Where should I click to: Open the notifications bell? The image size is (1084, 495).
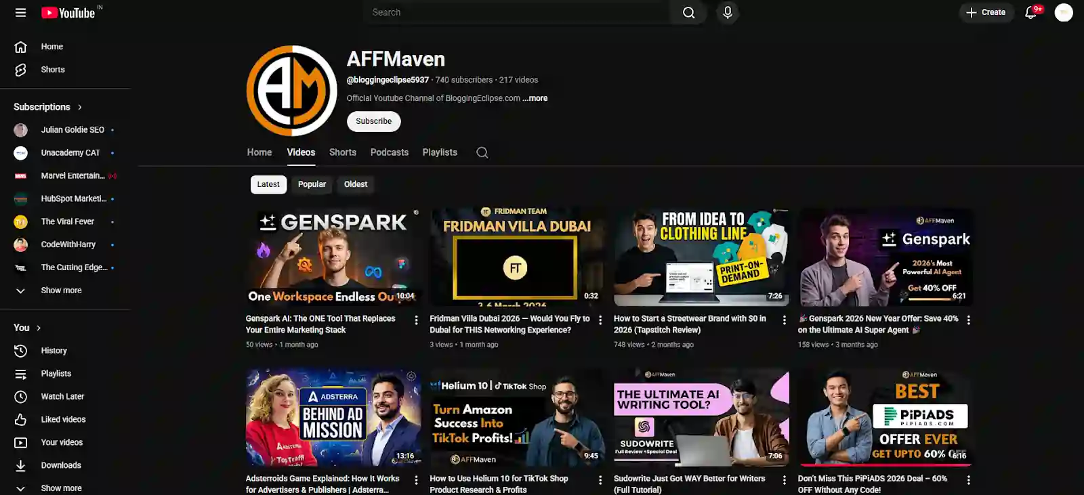click(1031, 12)
